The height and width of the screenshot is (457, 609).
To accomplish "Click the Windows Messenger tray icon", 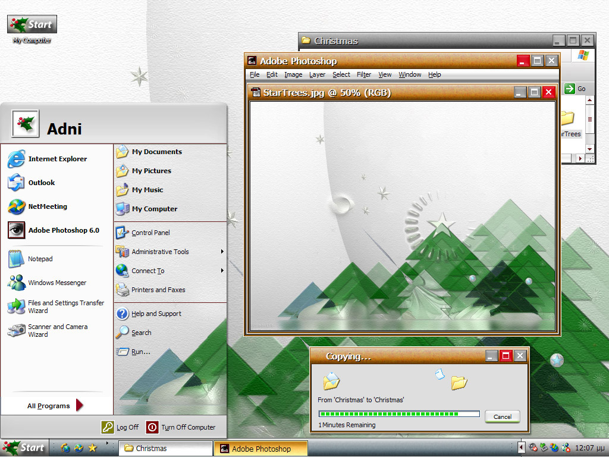I will click(x=566, y=447).
